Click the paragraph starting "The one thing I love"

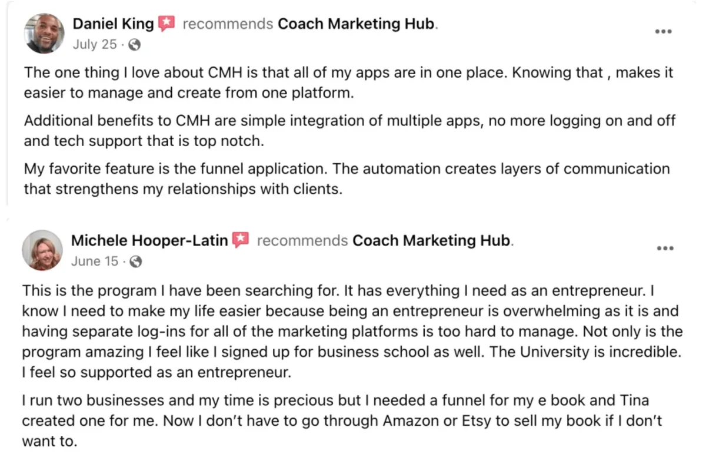348,83
